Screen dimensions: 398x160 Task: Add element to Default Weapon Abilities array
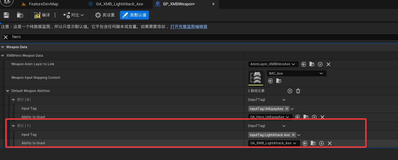click(290, 91)
